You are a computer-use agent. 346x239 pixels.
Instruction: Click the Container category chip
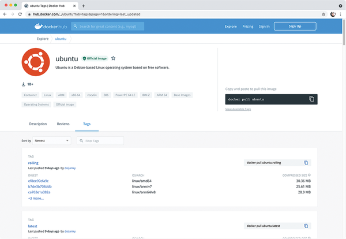31,95
